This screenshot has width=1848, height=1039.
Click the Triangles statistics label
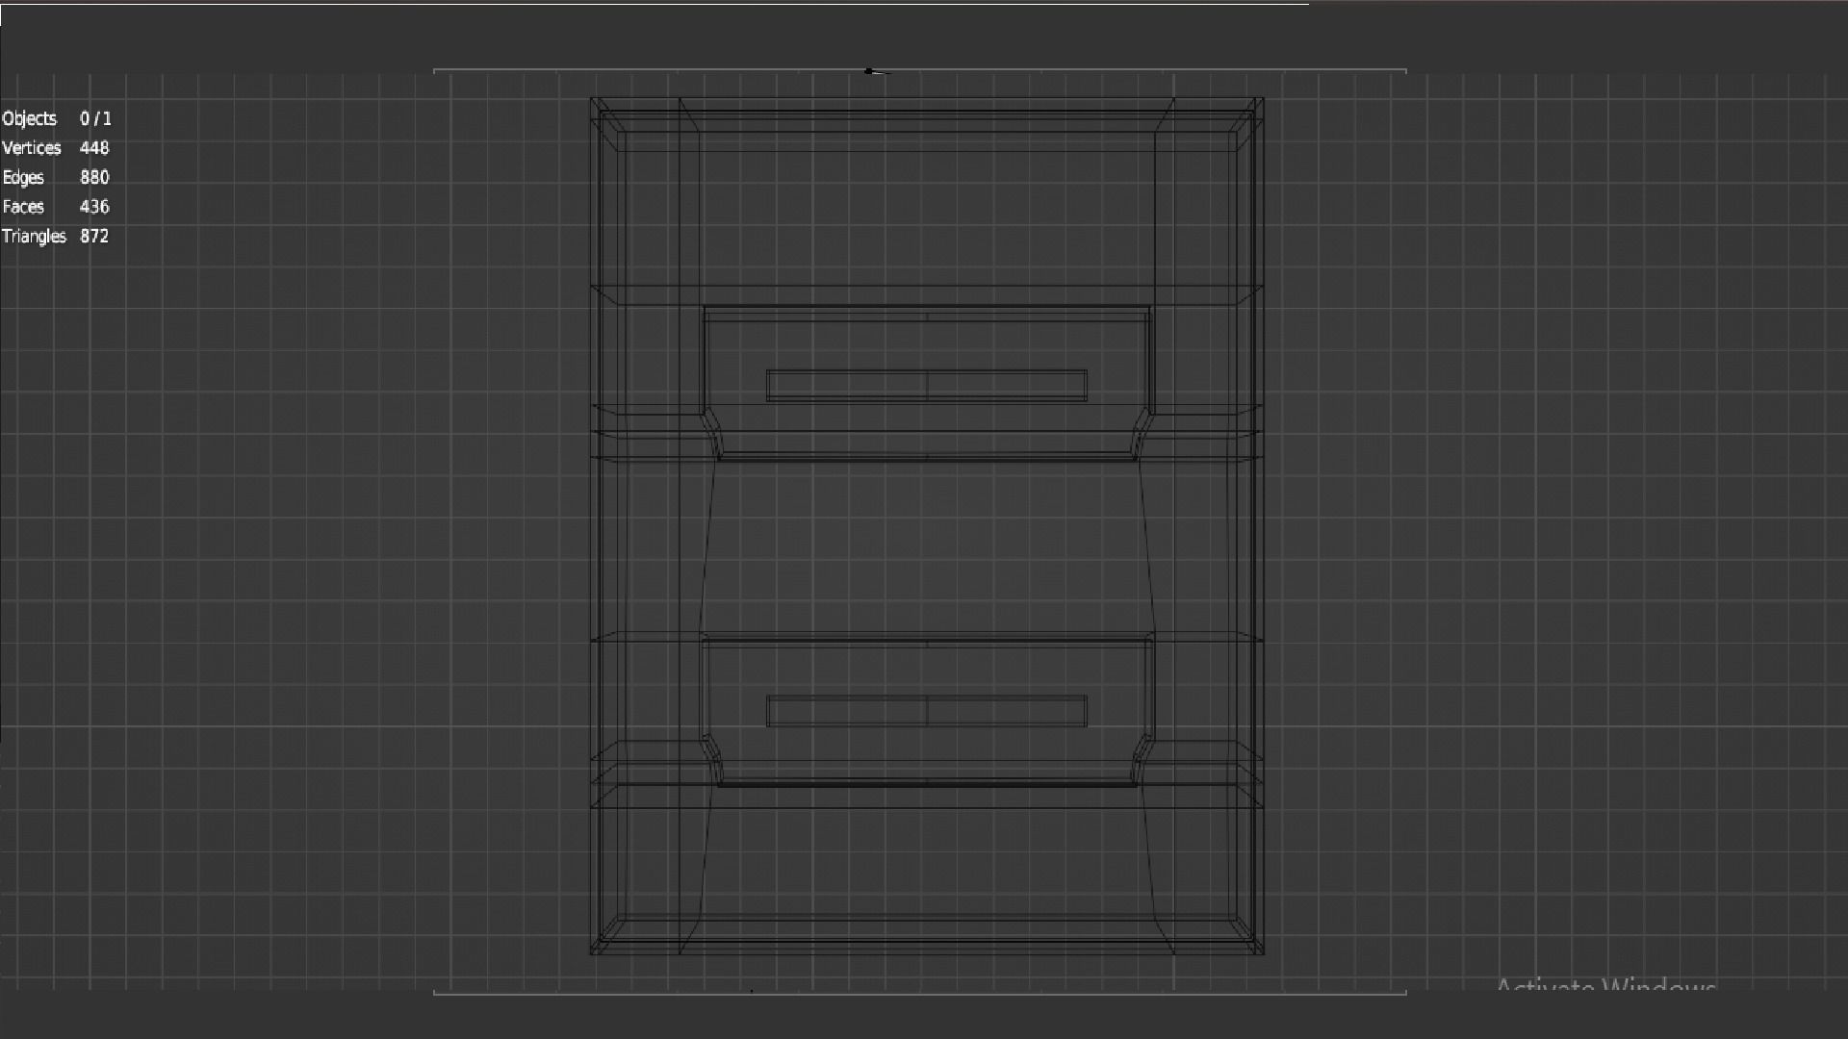point(34,237)
